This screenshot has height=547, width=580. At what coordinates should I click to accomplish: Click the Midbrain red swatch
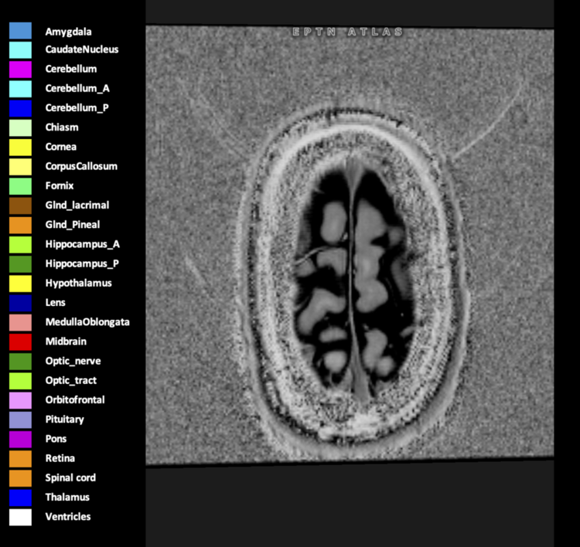pos(20,341)
